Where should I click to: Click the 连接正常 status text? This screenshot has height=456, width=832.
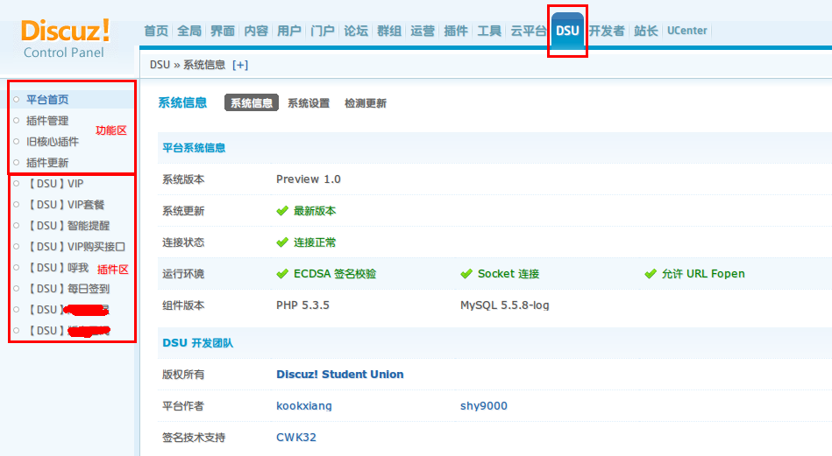coord(315,242)
